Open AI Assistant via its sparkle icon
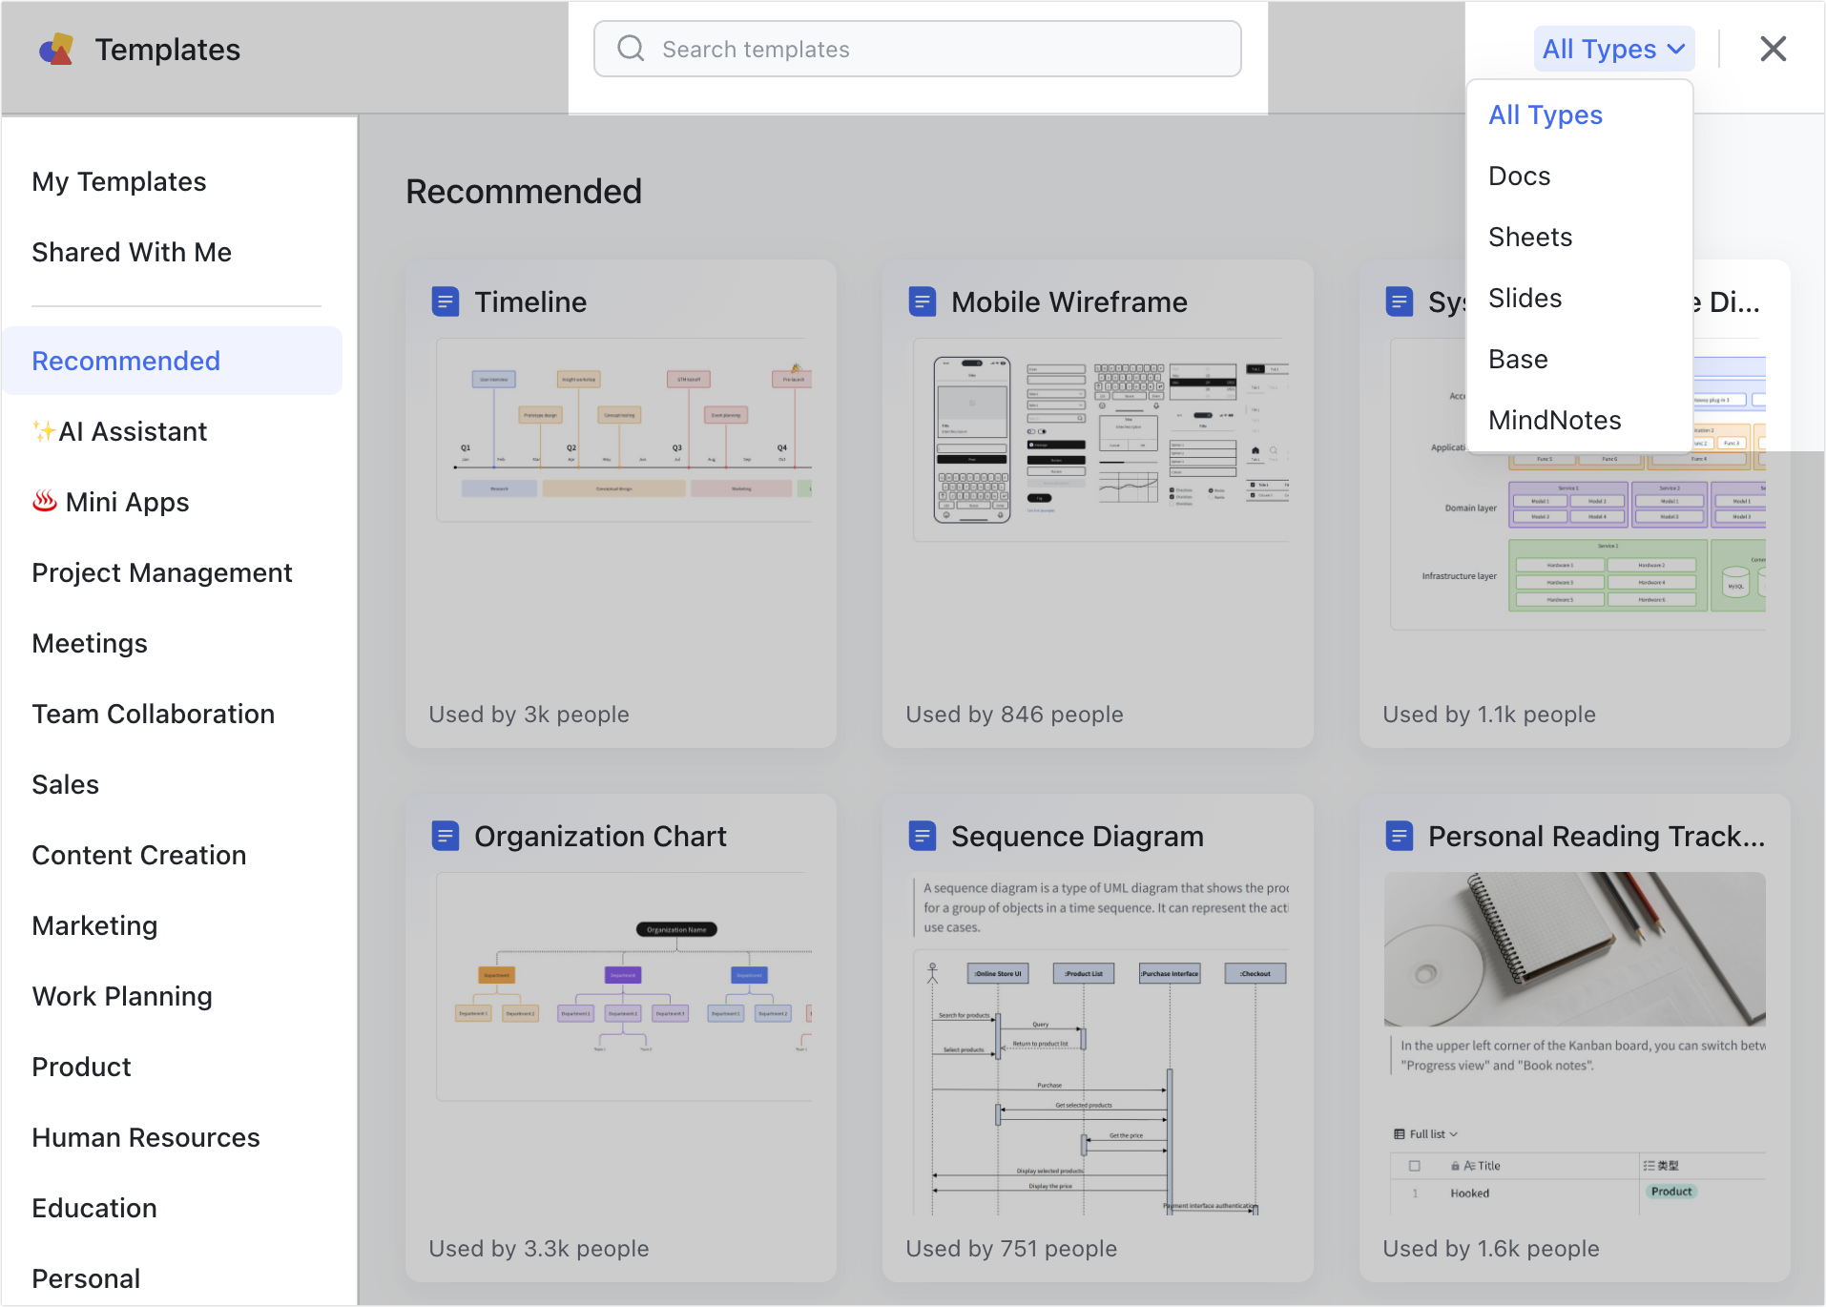The height and width of the screenshot is (1307, 1826). pos(45,430)
